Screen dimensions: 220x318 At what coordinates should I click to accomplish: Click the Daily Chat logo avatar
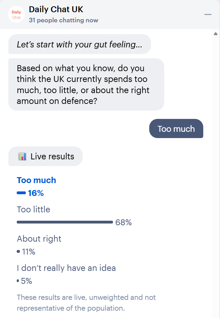(16, 14)
